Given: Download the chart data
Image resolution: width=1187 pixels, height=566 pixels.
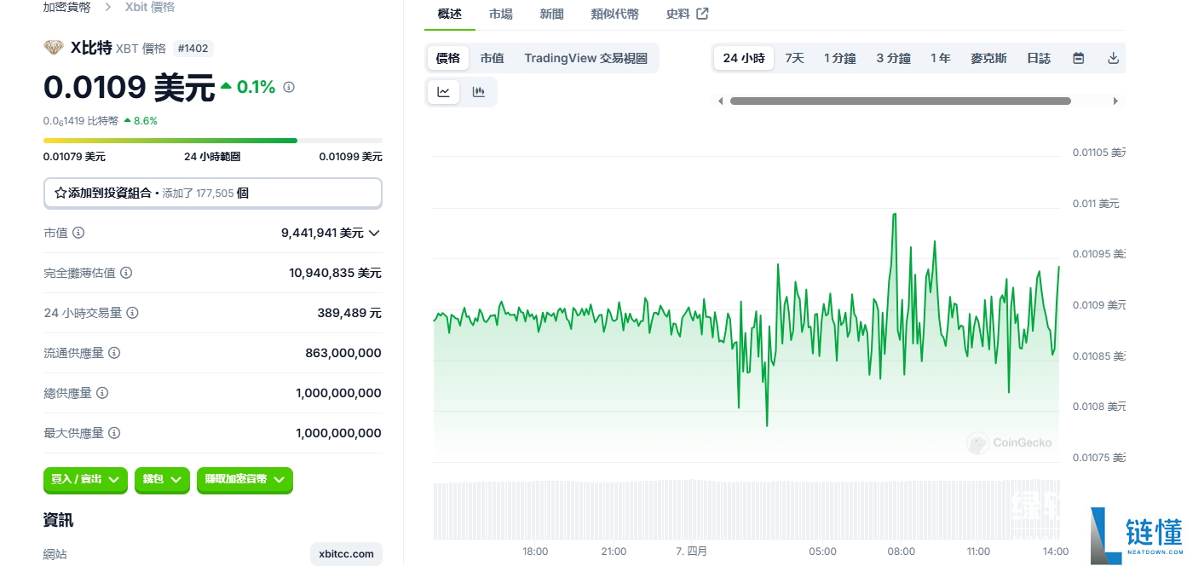Looking at the screenshot, I should [x=1113, y=58].
